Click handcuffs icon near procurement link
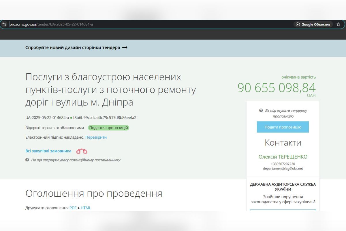This screenshot has height=231, width=346. (x=82, y=151)
